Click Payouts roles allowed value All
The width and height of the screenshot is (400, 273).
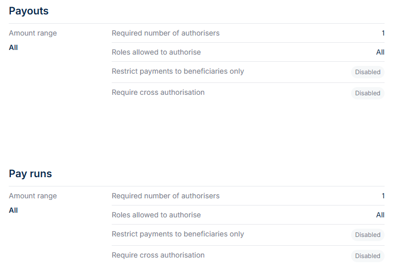coord(380,53)
